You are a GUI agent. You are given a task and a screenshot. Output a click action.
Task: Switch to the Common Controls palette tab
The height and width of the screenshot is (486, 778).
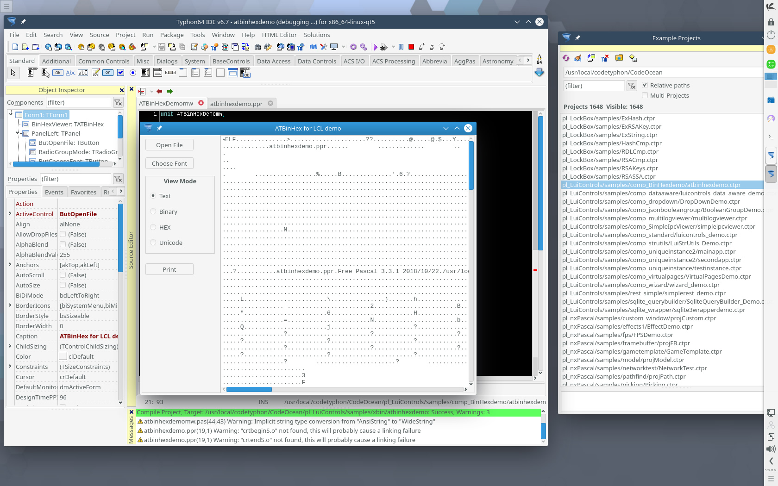pyautogui.click(x=104, y=61)
